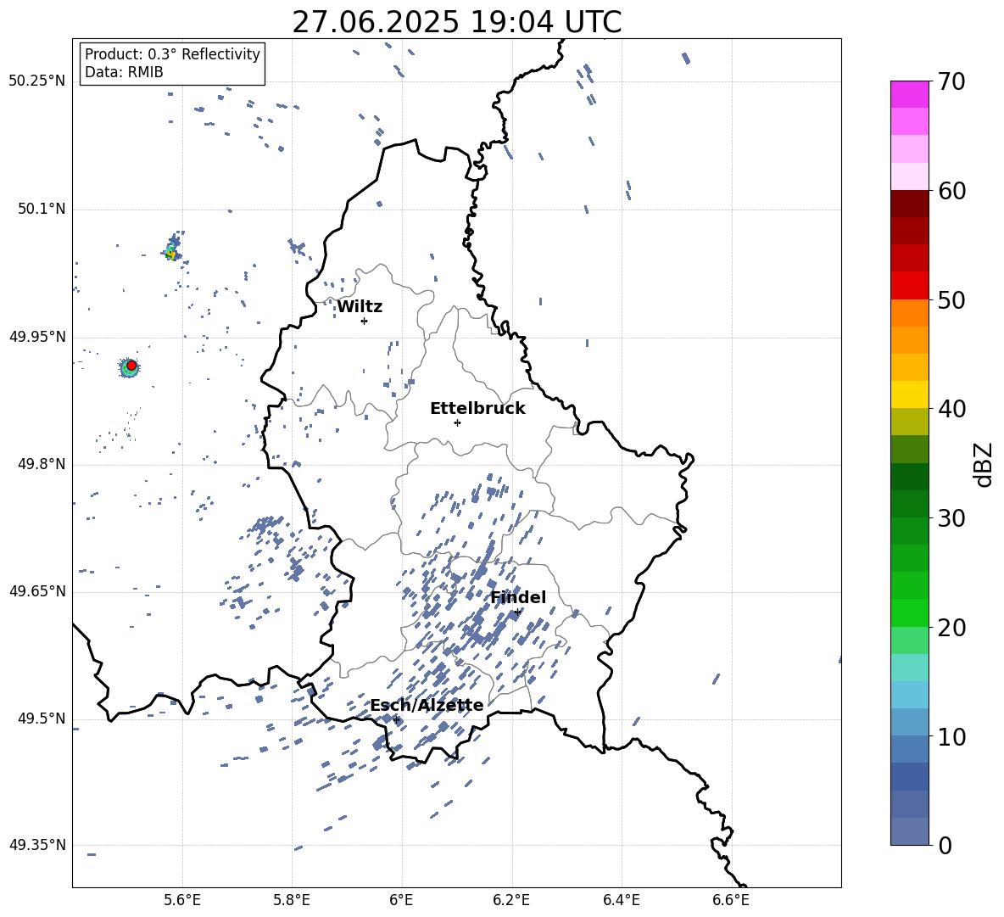The height and width of the screenshot is (917, 1004).
Task: Click the Esch/Alzette station cross marker
Action: [396, 719]
